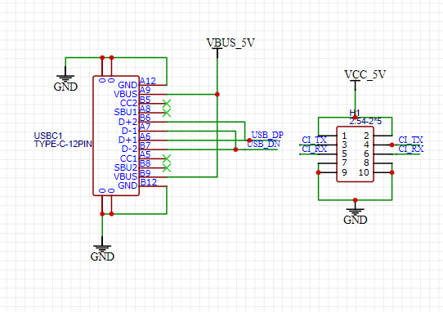443x312 pixels.
Task: Select the SBU2 pin name
Action: point(126,167)
